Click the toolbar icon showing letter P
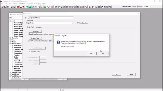 tap(78, 7)
